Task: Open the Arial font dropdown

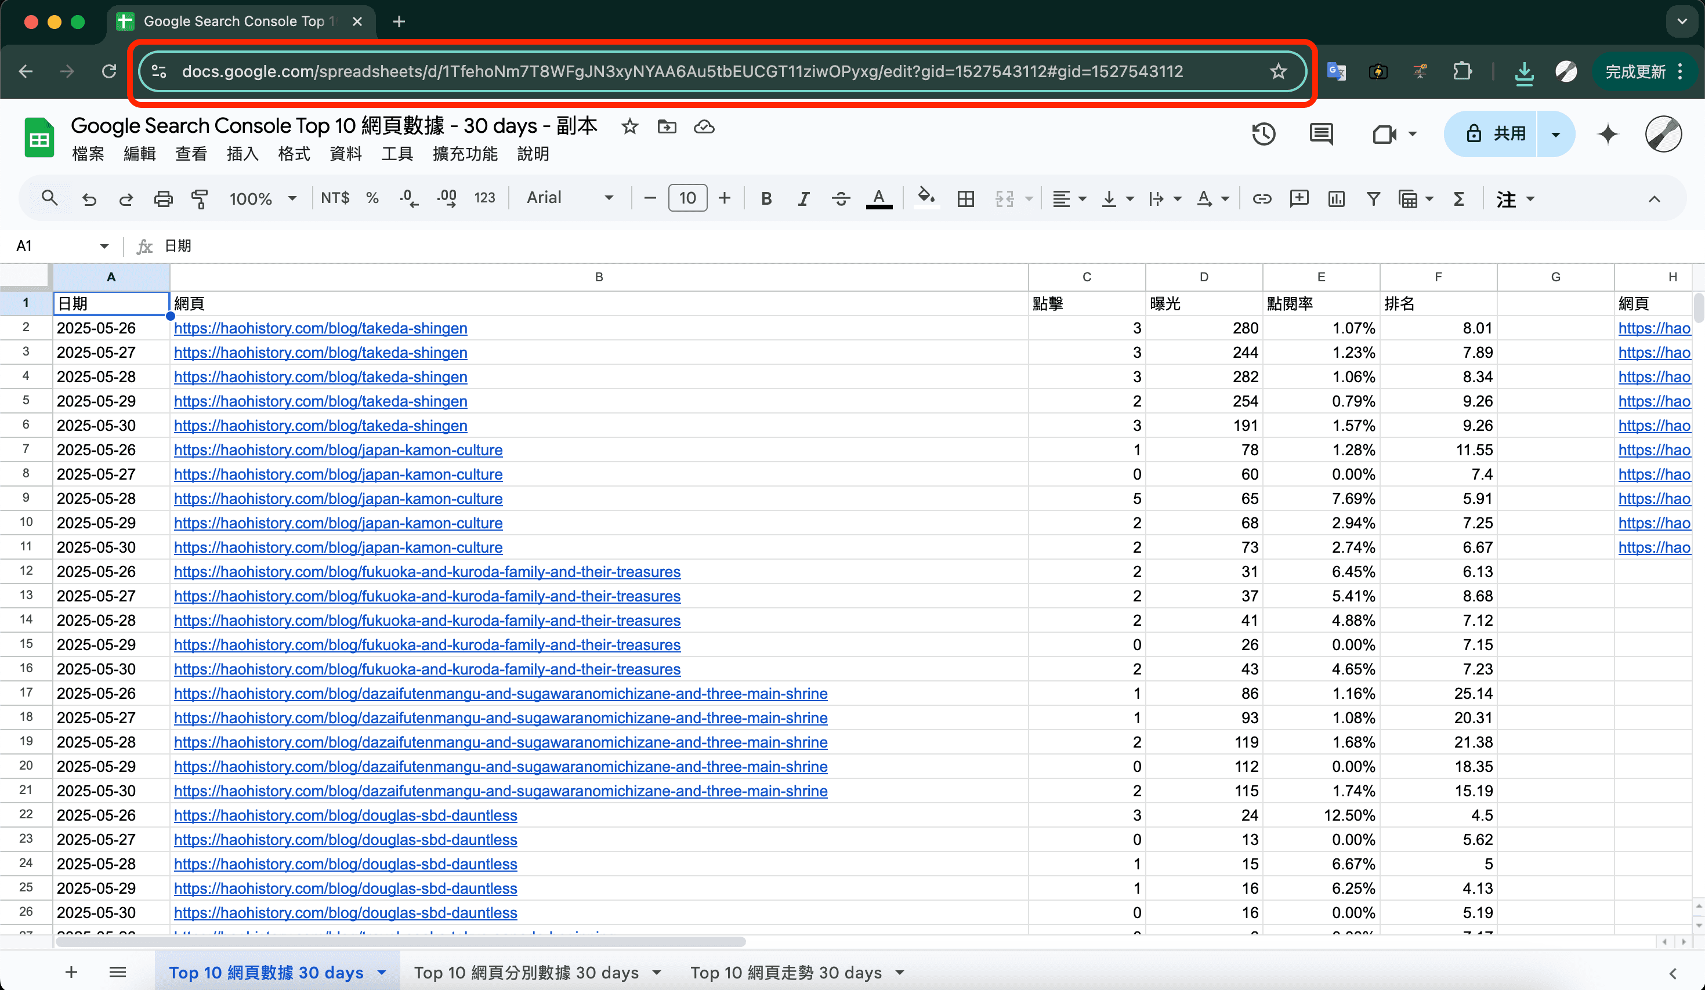Action: pos(570,197)
